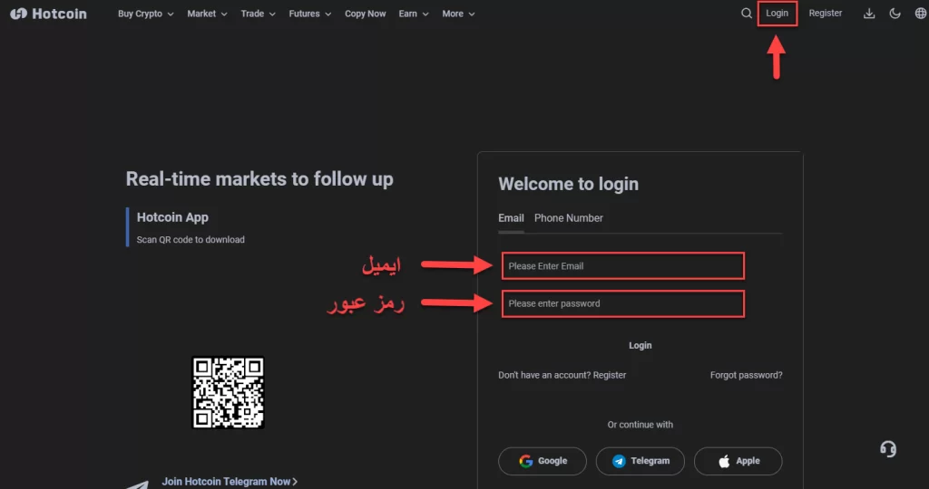Click the Hotcoin logo
Screen dimensions: 929x489
click(x=48, y=14)
